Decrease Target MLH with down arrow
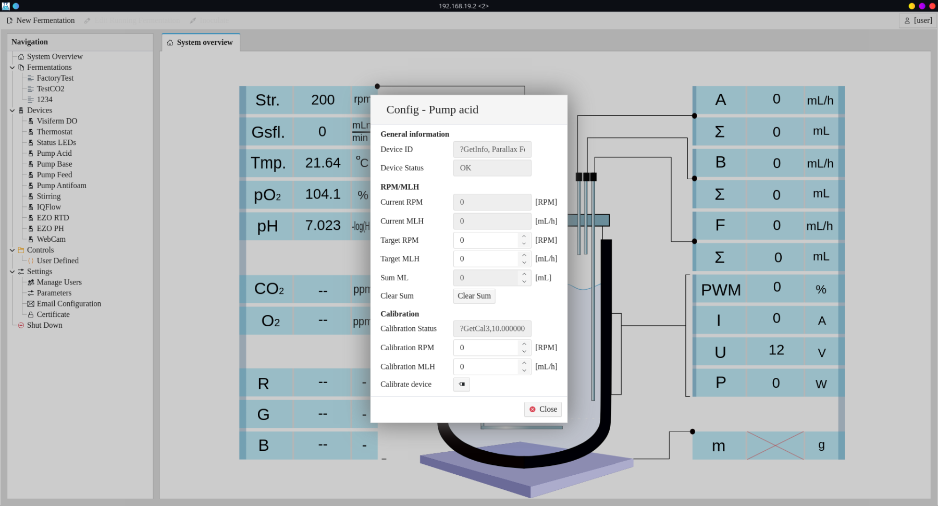Screen dimensions: 938x506 coord(524,262)
